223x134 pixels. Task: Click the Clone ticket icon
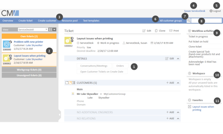[x=156, y=31]
